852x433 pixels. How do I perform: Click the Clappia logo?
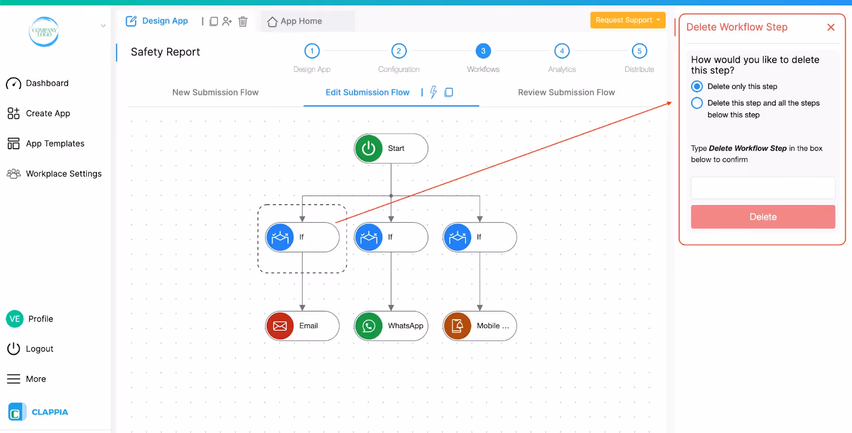[38, 412]
